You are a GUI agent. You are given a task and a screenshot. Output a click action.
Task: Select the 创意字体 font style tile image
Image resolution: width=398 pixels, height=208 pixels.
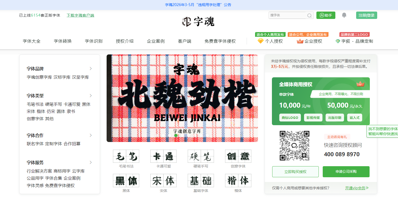[238, 156]
